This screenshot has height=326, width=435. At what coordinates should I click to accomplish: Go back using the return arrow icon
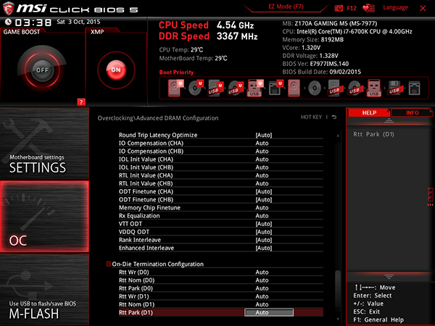click(334, 117)
